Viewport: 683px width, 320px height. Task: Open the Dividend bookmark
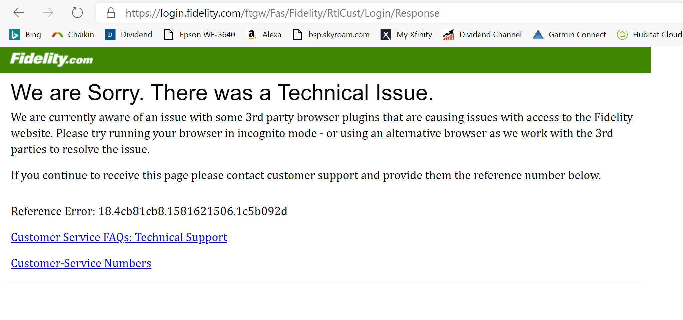point(129,35)
